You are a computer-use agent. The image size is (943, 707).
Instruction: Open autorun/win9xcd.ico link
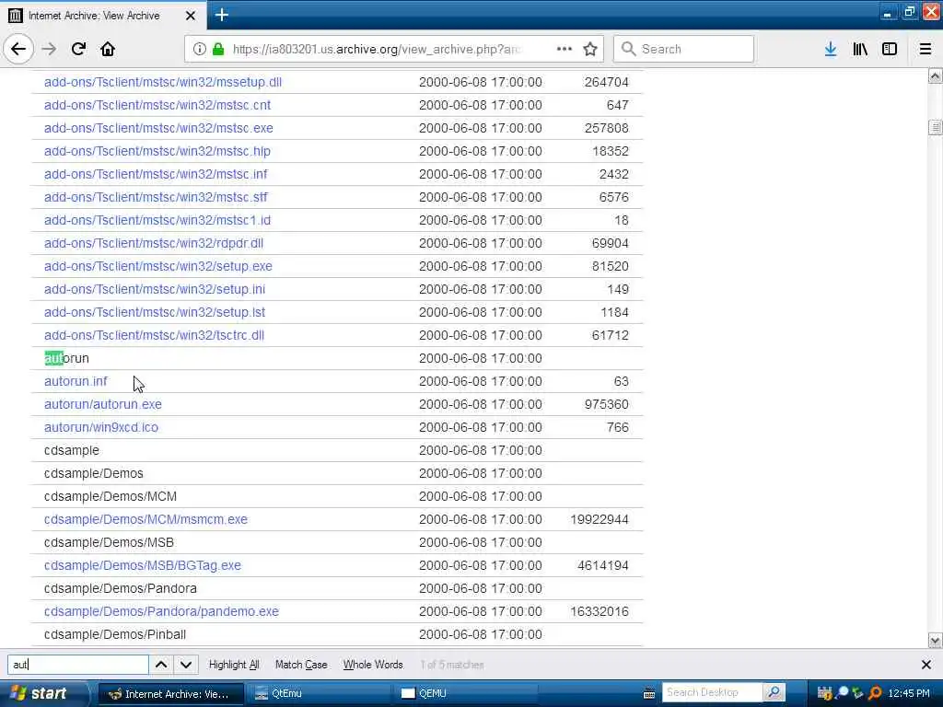tap(101, 427)
